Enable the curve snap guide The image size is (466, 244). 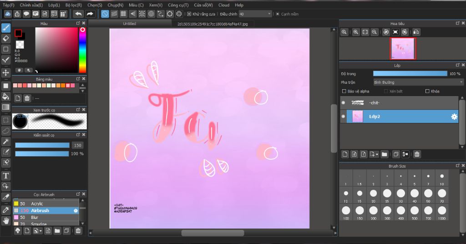point(161,14)
